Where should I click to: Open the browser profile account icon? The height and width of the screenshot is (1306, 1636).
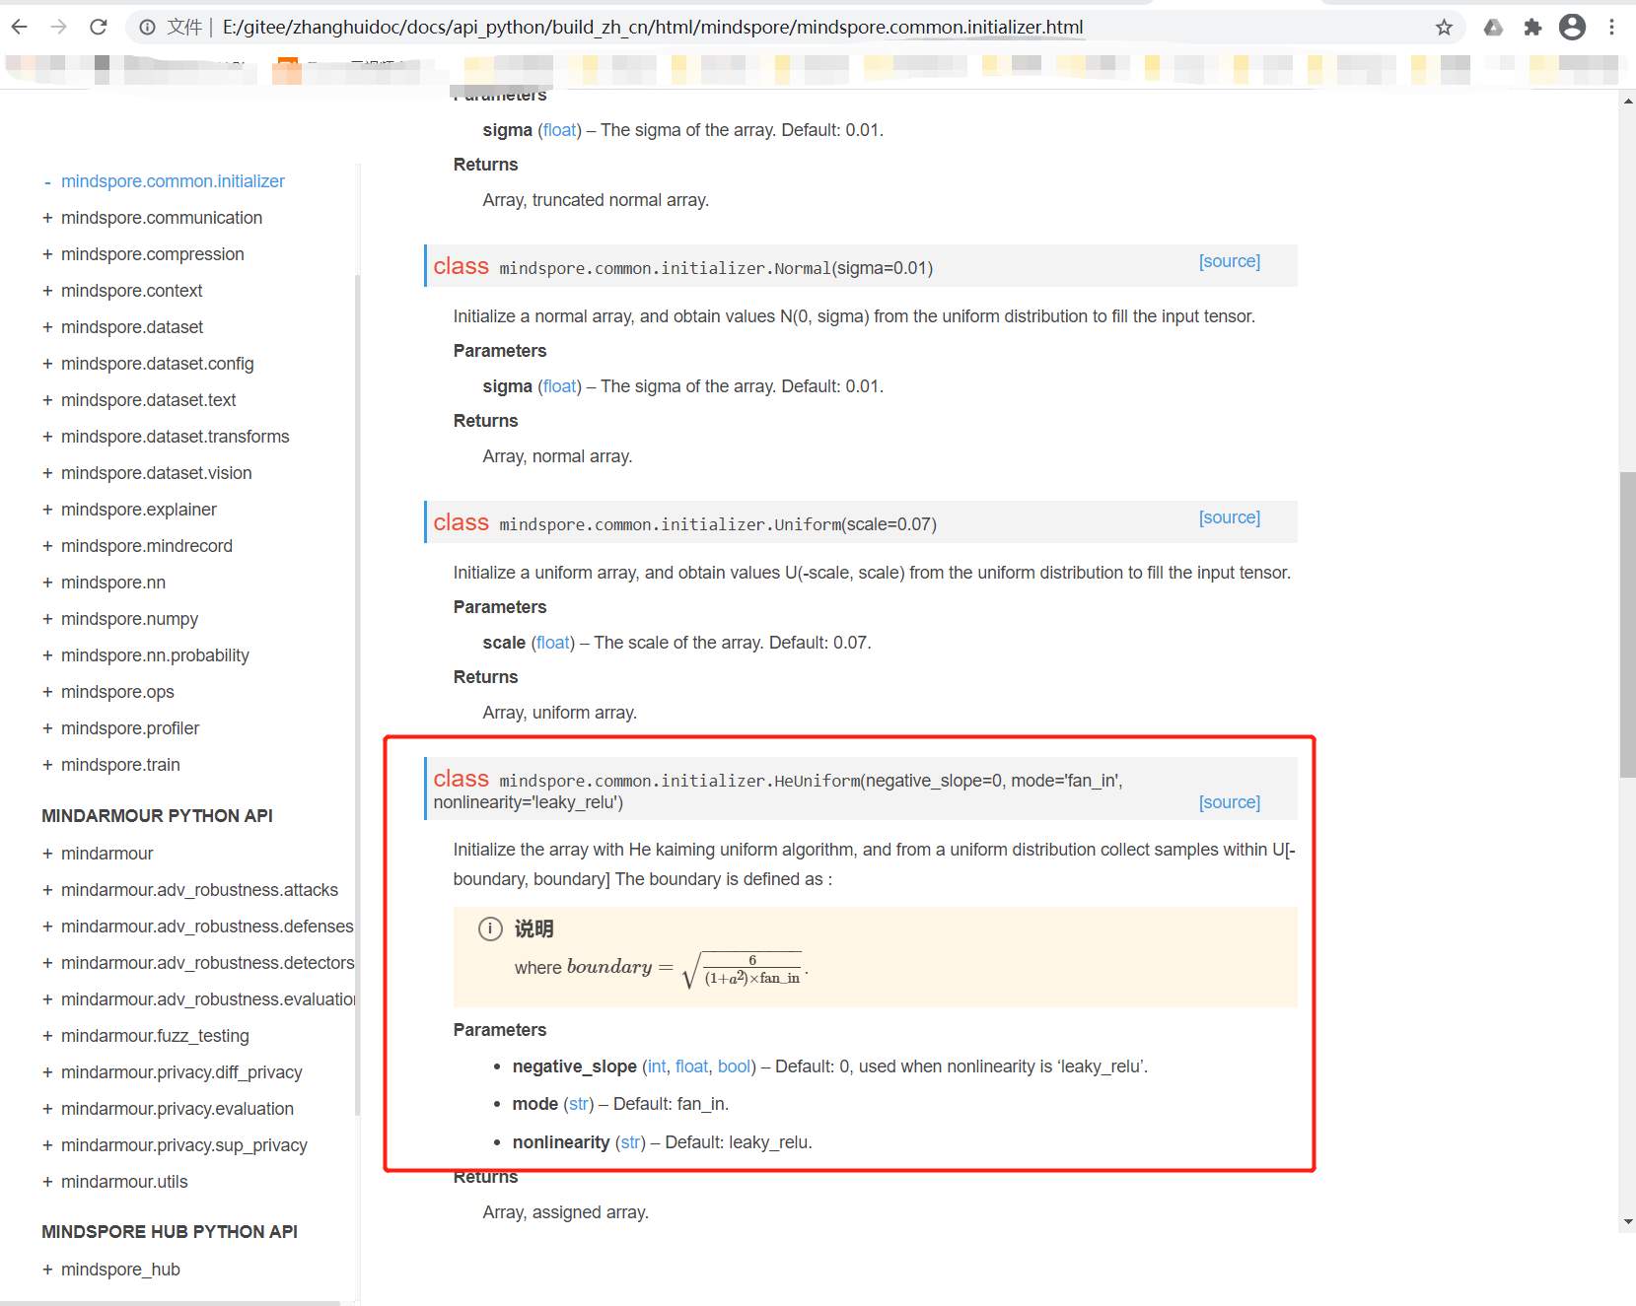[x=1572, y=27]
